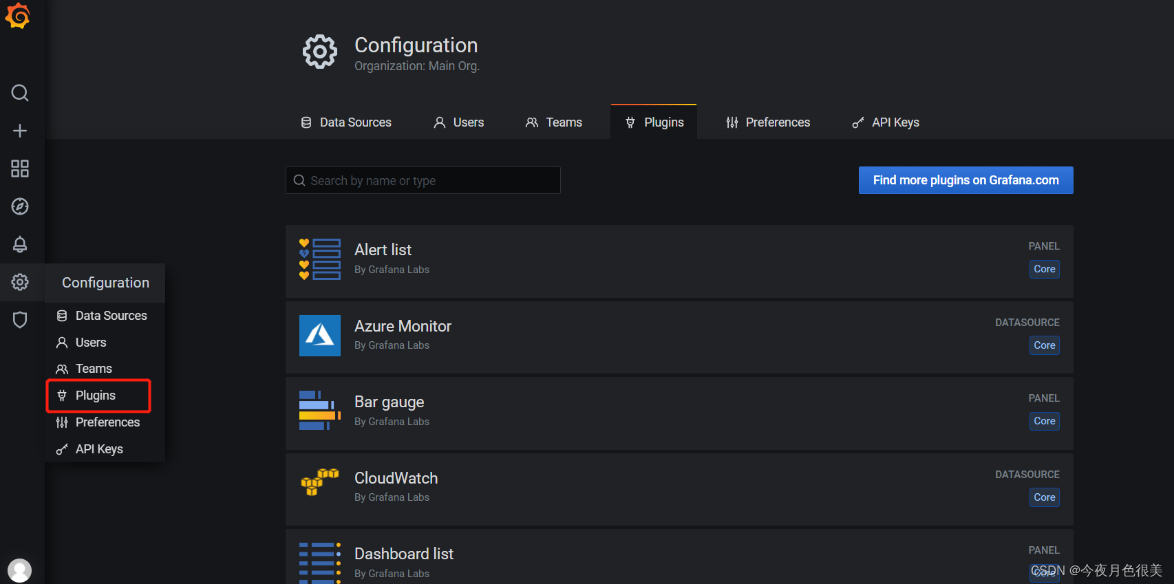The image size is (1174, 584).
Task: Click the Dashboard list plugin icon
Action: click(x=320, y=563)
